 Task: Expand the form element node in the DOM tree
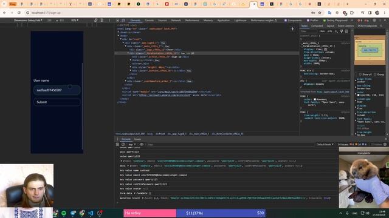(131, 60)
